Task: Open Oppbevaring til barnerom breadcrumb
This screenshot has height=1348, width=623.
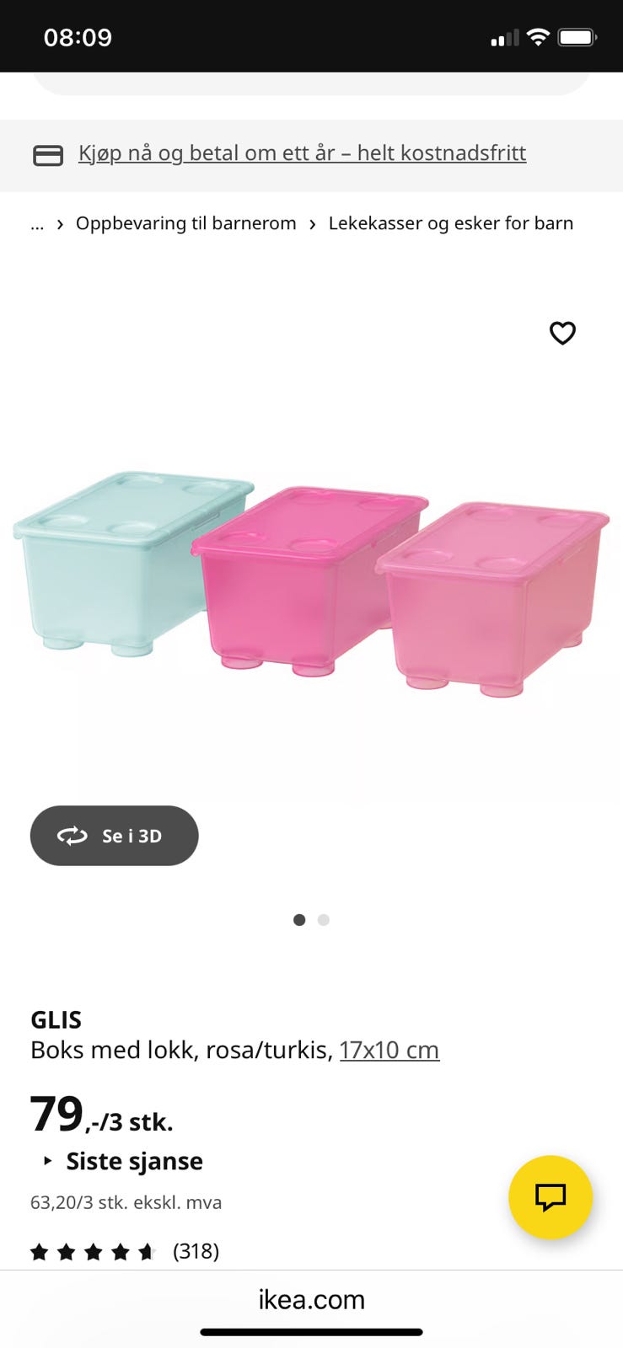Action: click(186, 223)
